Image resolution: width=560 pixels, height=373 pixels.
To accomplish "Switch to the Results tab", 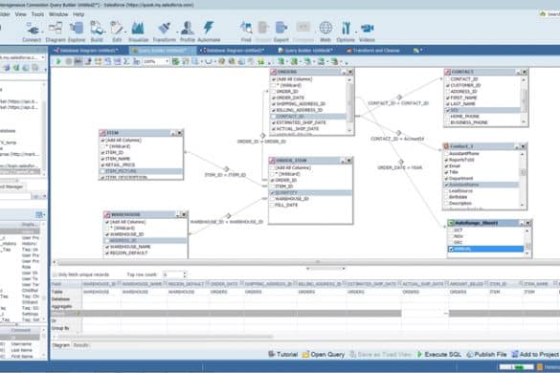I will pyautogui.click(x=81, y=345).
